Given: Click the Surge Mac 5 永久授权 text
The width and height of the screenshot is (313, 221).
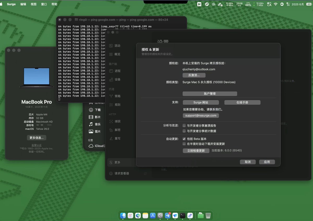Looking at the screenshot, I should tap(209, 82).
